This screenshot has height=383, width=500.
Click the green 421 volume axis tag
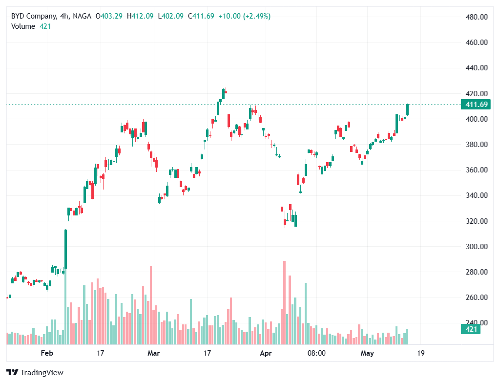[470, 330]
